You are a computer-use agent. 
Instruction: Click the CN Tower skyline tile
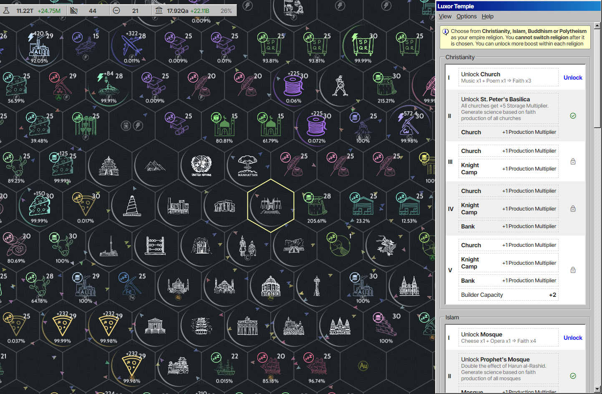click(109, 246)
